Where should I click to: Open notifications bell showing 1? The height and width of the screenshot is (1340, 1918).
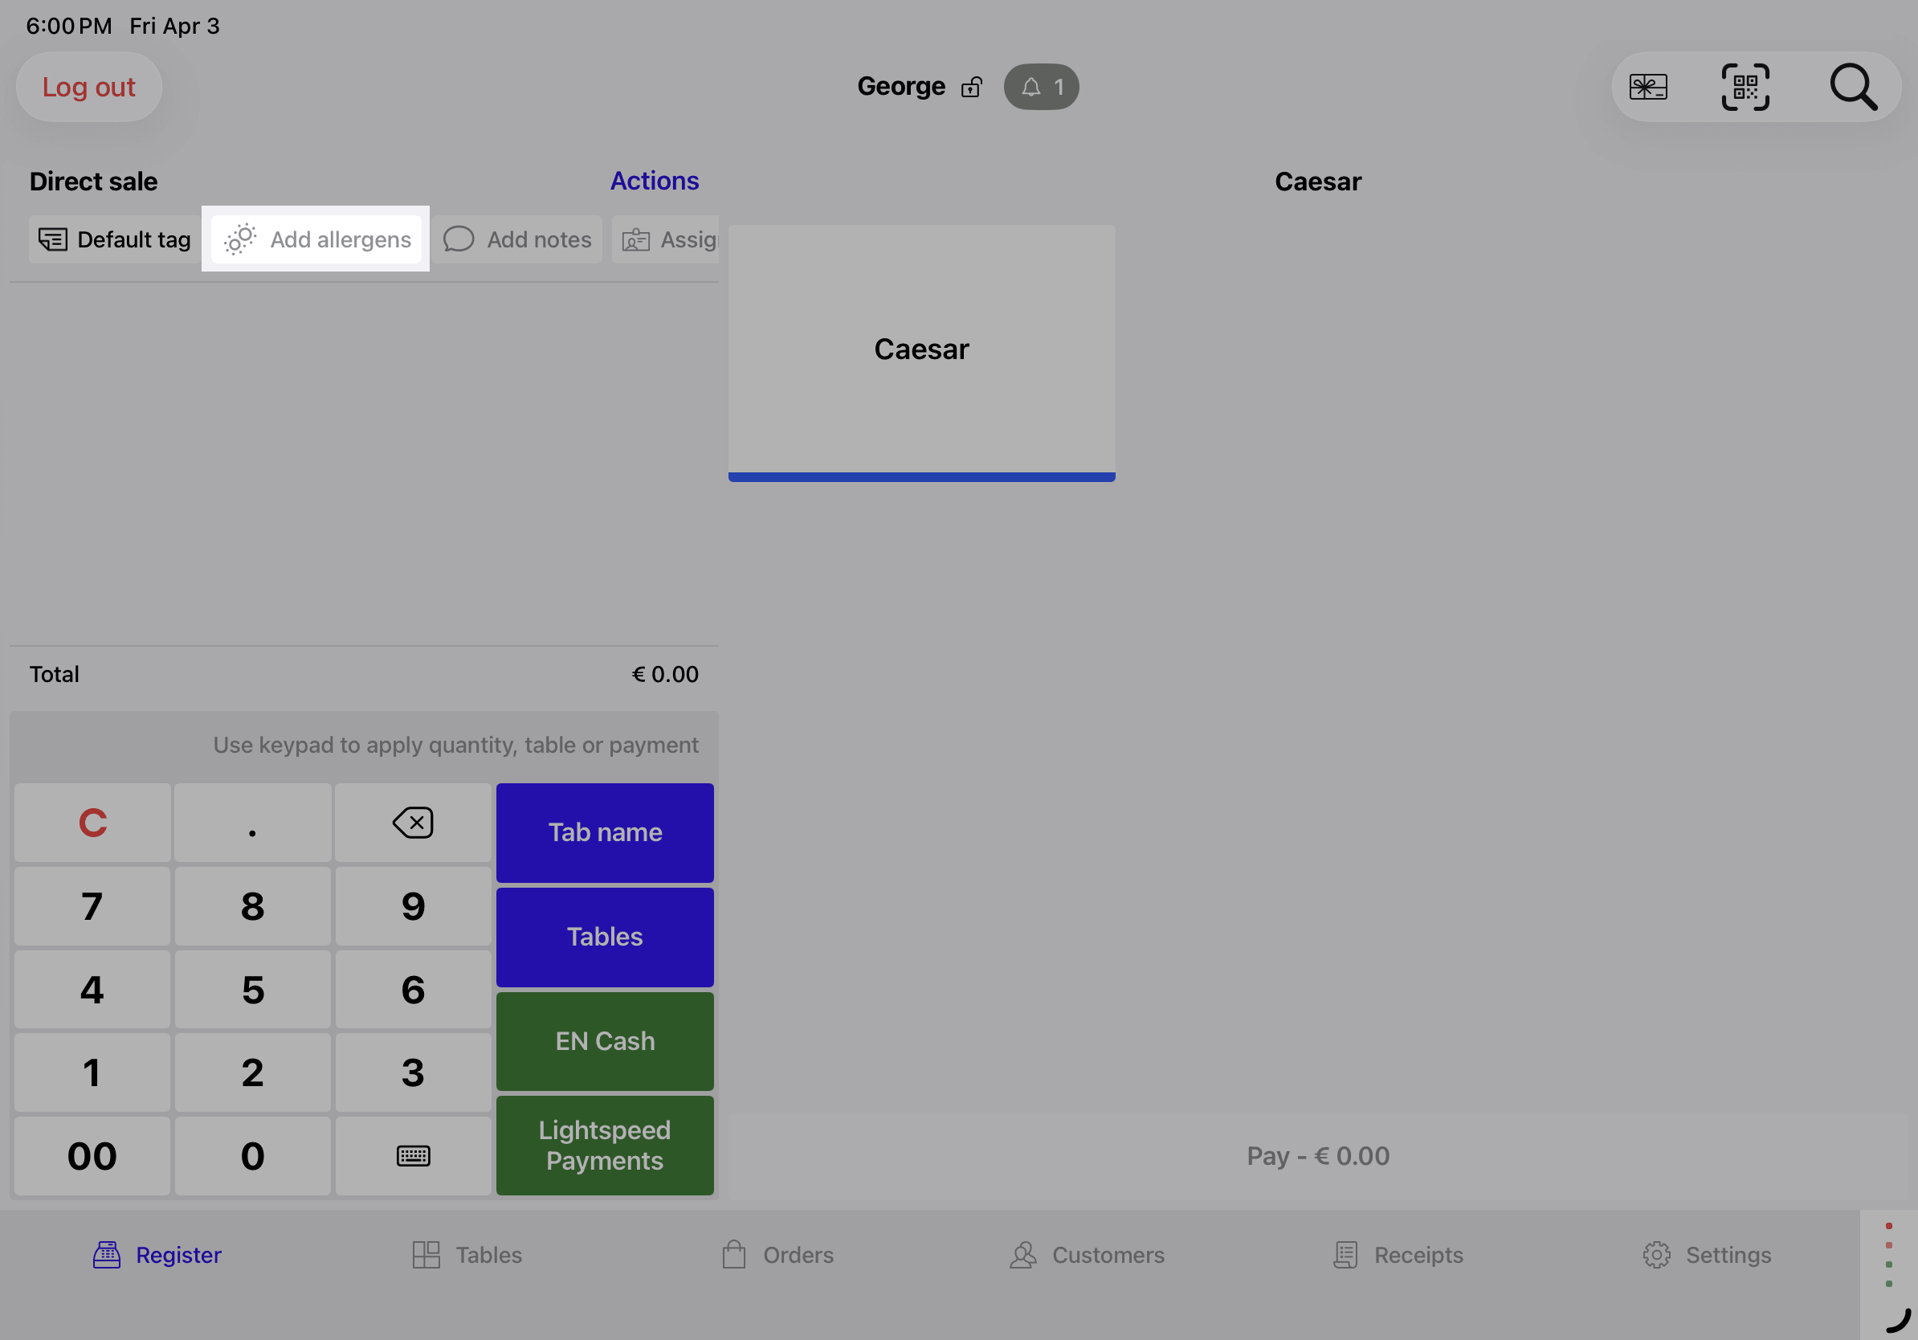[x=1041, y=87]
